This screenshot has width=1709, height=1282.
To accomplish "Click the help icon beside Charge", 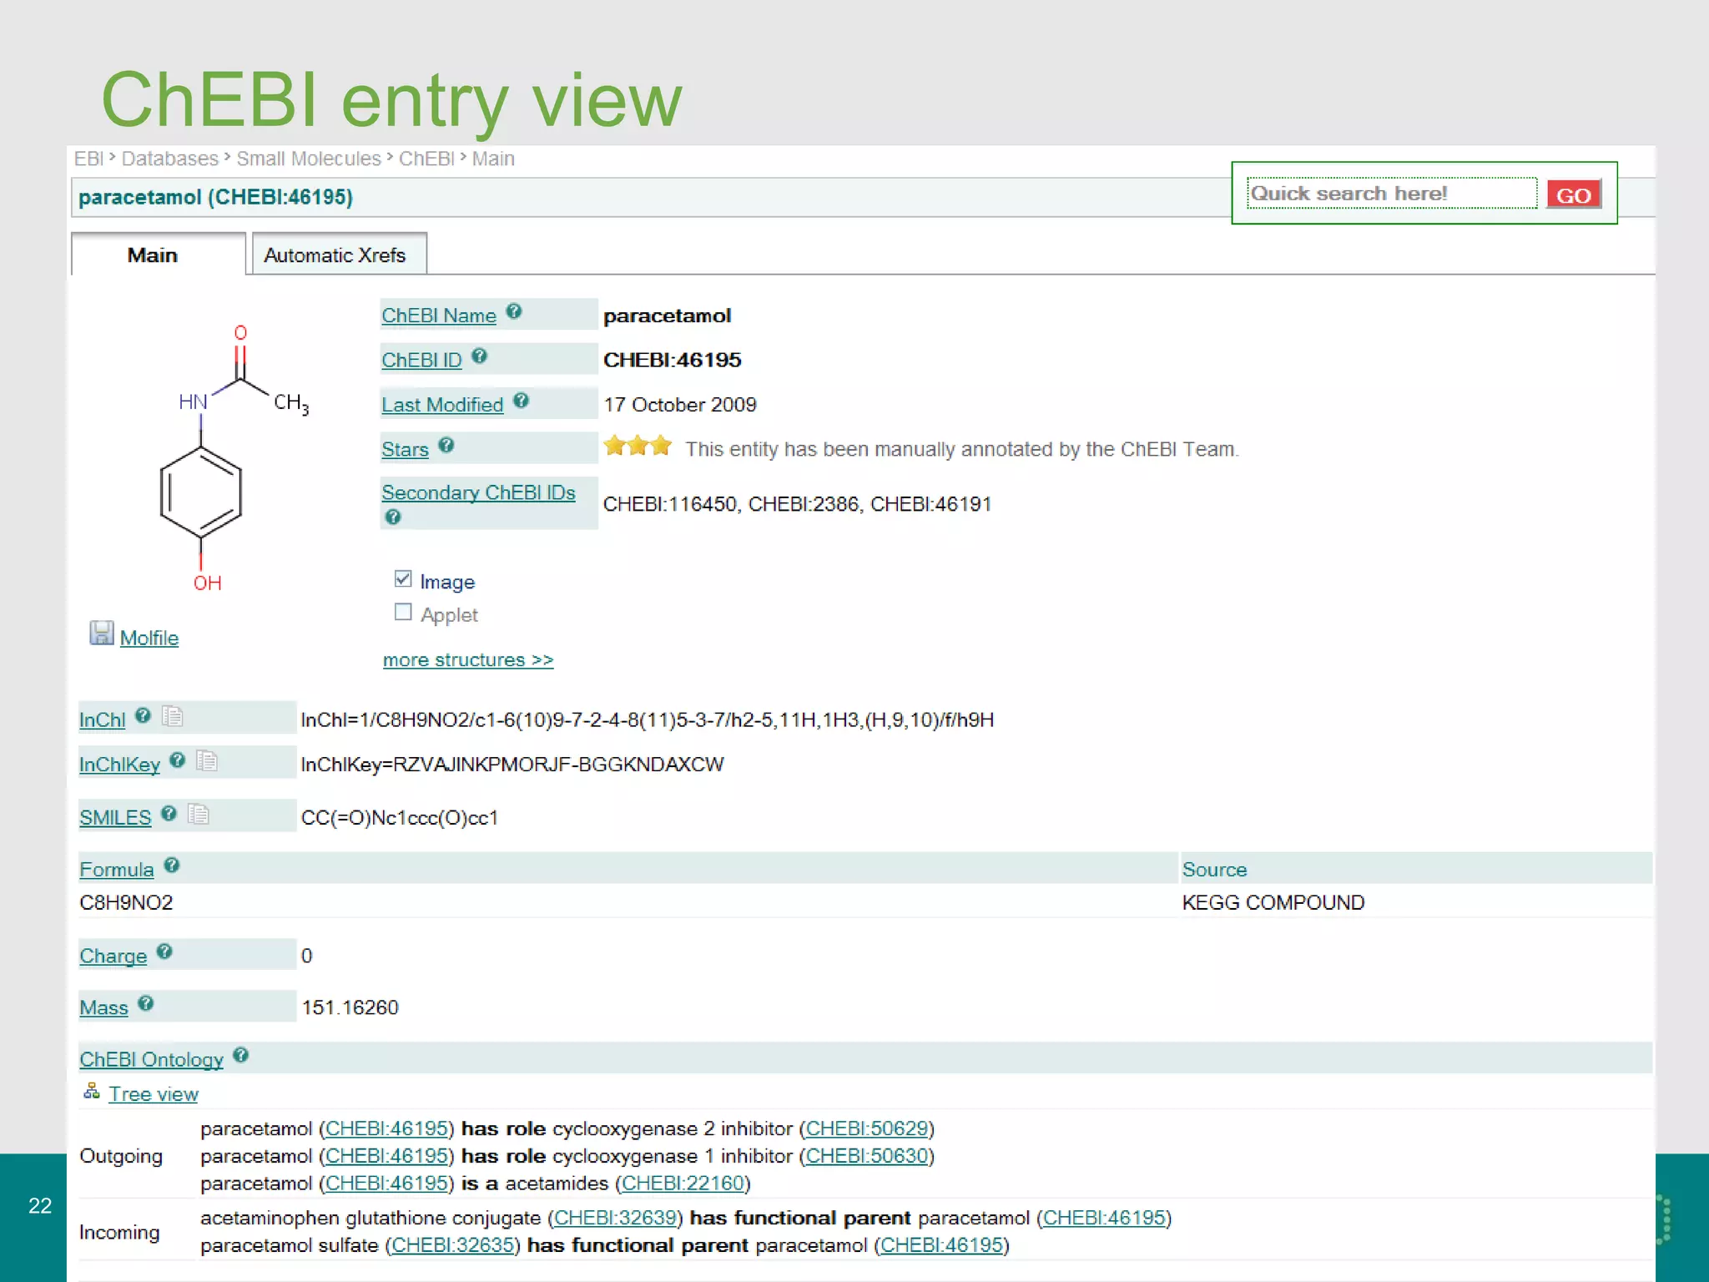I will point(164,951).
